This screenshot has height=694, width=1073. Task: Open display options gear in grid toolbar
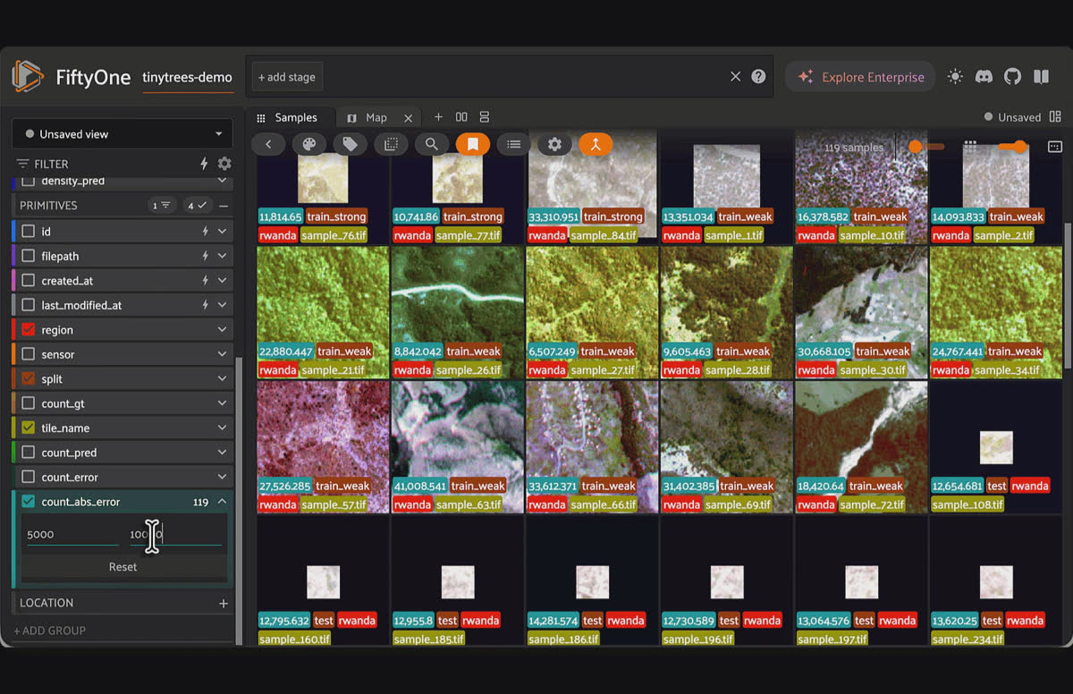click(554, 144)
